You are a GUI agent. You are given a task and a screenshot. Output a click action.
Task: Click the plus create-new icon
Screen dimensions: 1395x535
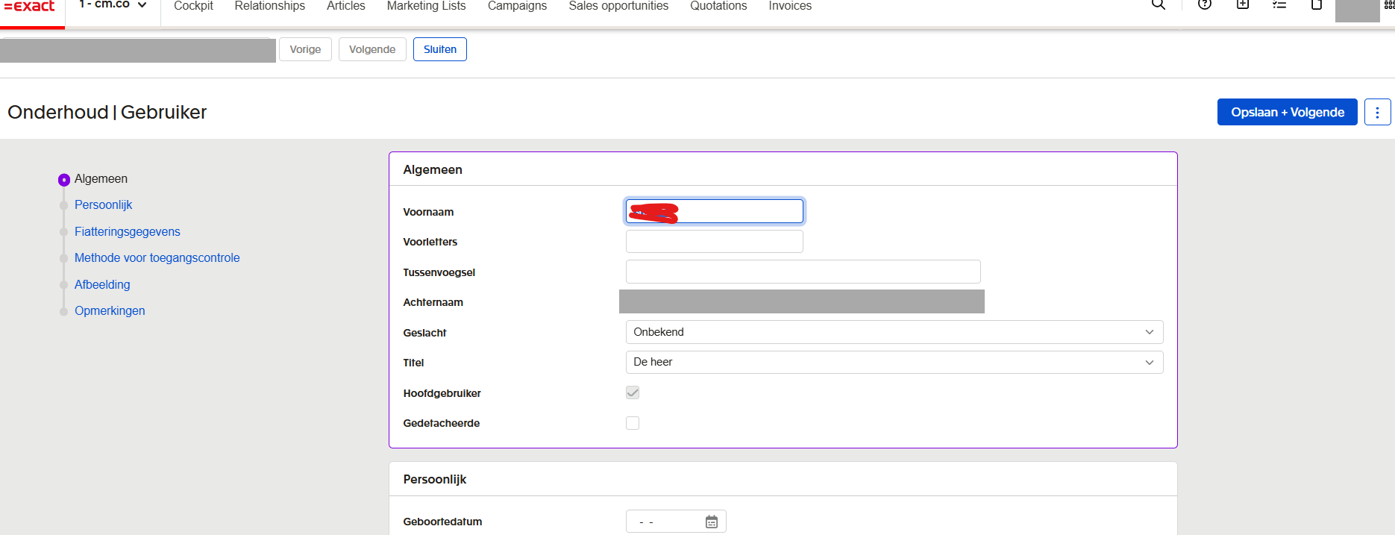tap(1243, 4)
